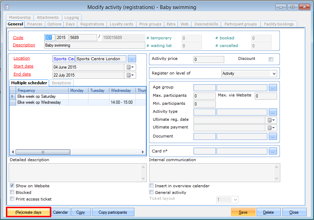This screenshot has width=314, height=220.
Task: Switch to the Finances tab
Action: pyautogui.click(x=35, y=24)
